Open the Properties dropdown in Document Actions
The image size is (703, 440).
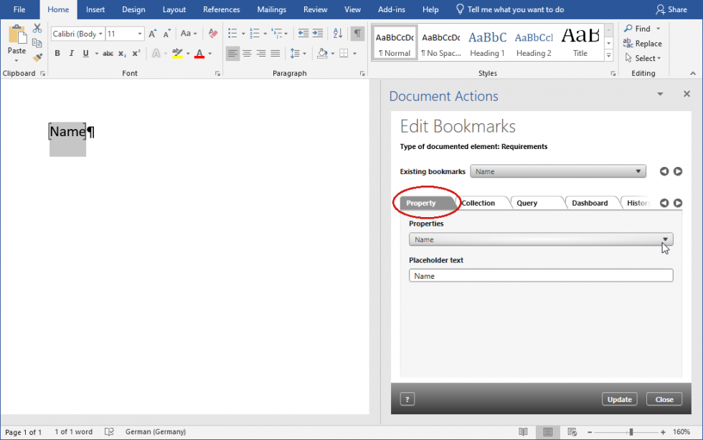664,239
